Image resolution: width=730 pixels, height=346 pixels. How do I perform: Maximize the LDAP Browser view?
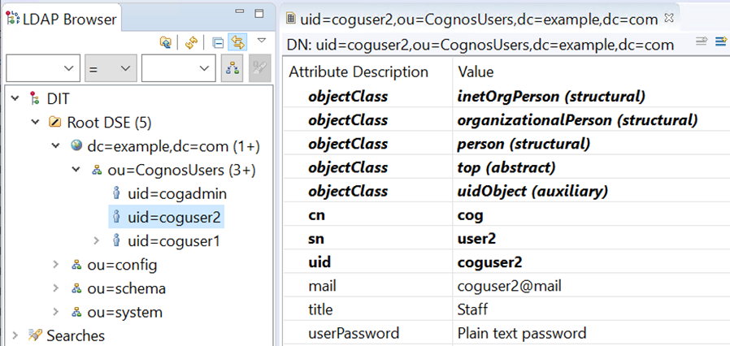pos(259,12)
